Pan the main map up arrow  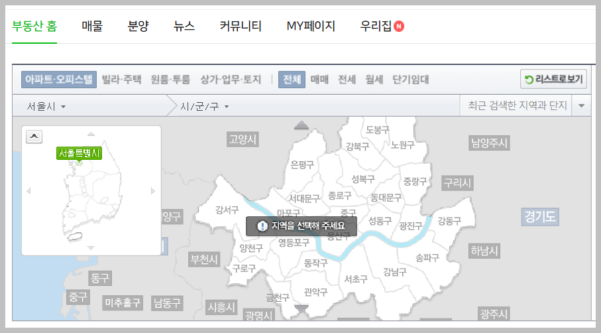click(x=301, y=125)
